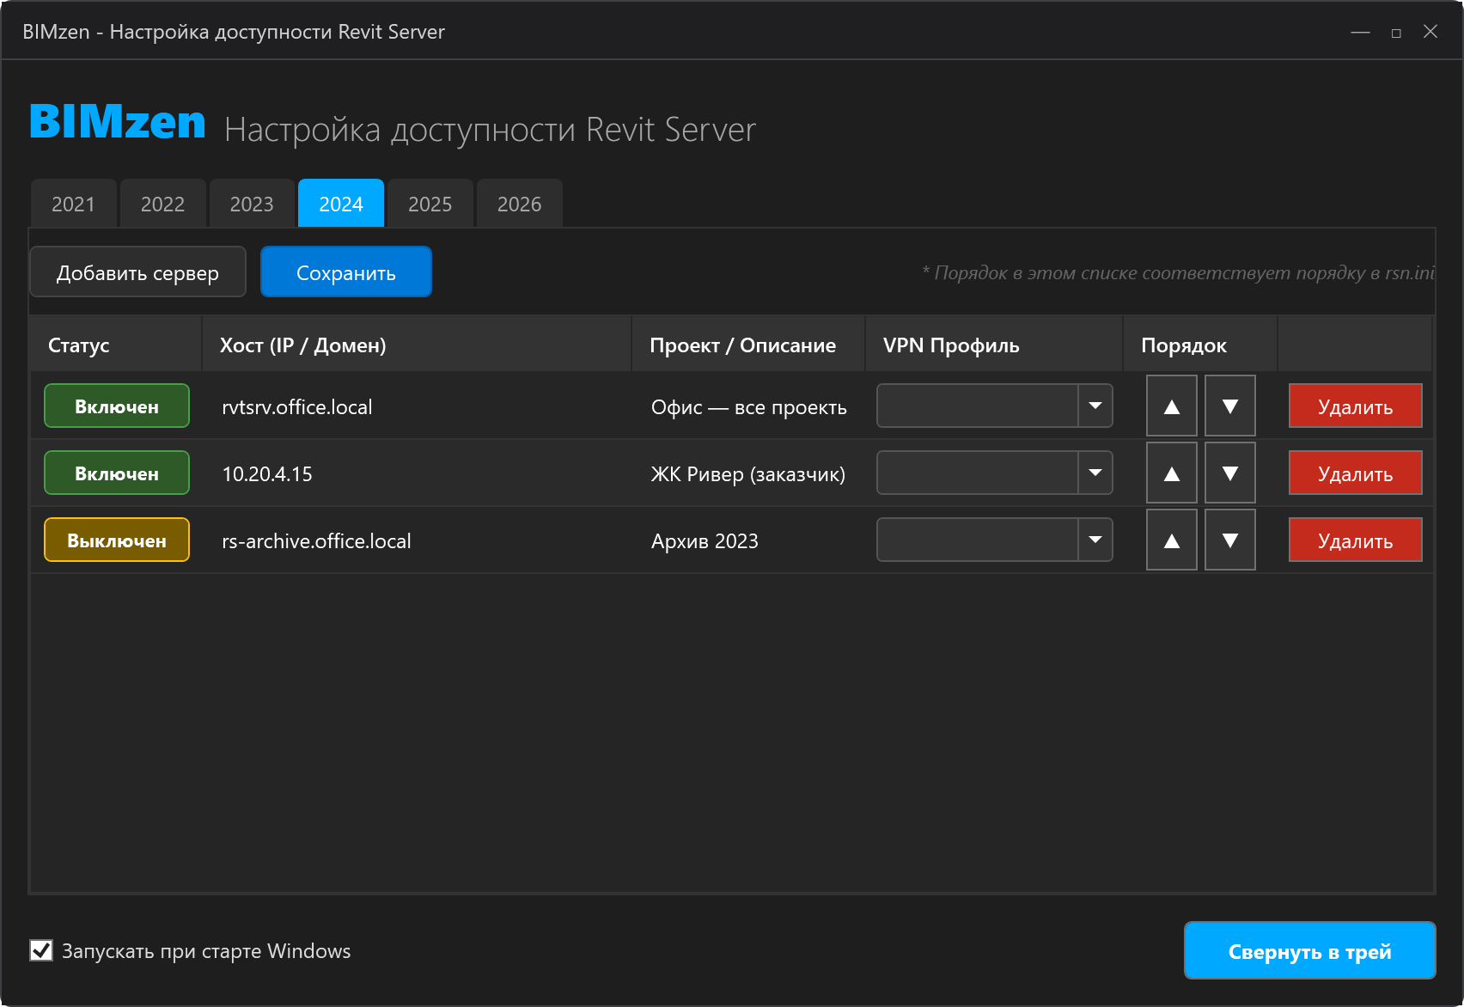This screenshot has width=1464, height=1007.
Task: Click description ЖК Ривер (заказчик)
Action: [x=748, y=473]
